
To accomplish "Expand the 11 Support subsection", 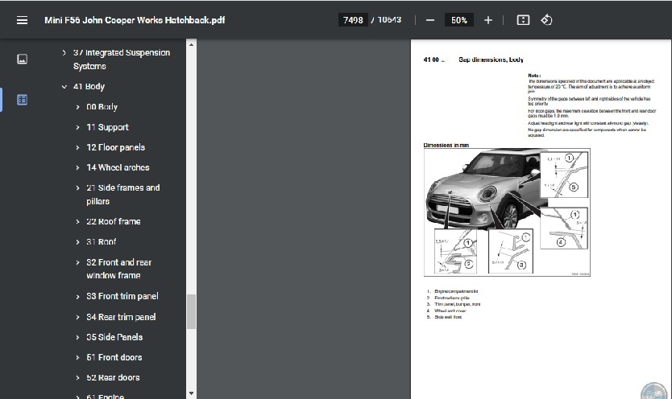I will pyautogui.click(x=77, y=127).
